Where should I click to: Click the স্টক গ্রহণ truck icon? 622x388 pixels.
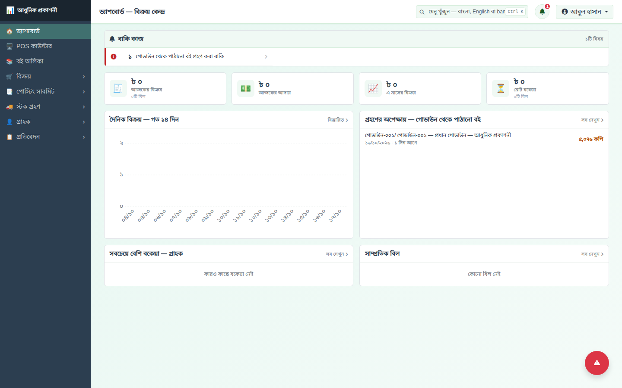pyautogui.click(x=10, y=107)
